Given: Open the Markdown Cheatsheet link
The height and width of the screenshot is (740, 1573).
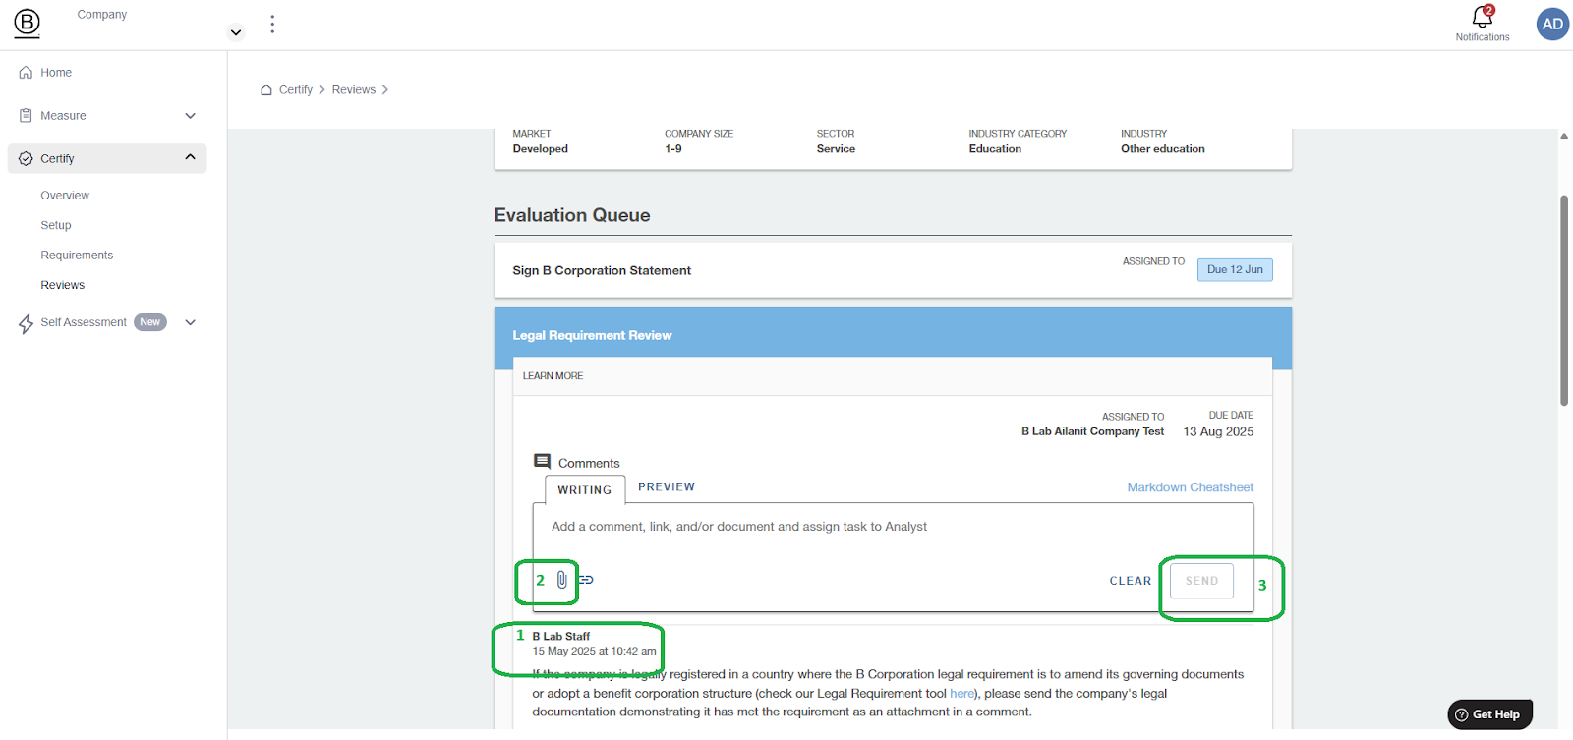Looking at the screenshot, I should [x=1190, y=487].
